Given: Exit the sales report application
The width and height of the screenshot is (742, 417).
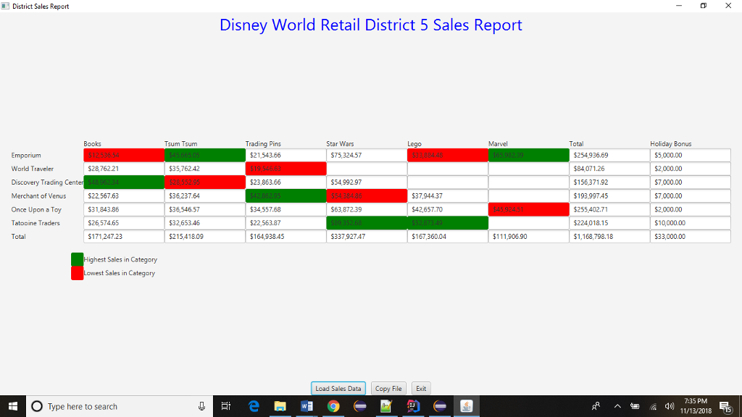Looking at the screenshot, I should (x=421, y=388).
